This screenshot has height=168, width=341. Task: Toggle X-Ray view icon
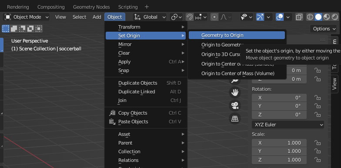299,17
